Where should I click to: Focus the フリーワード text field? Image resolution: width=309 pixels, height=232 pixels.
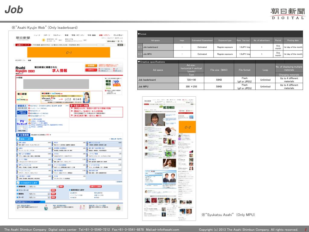pos(40,190)
